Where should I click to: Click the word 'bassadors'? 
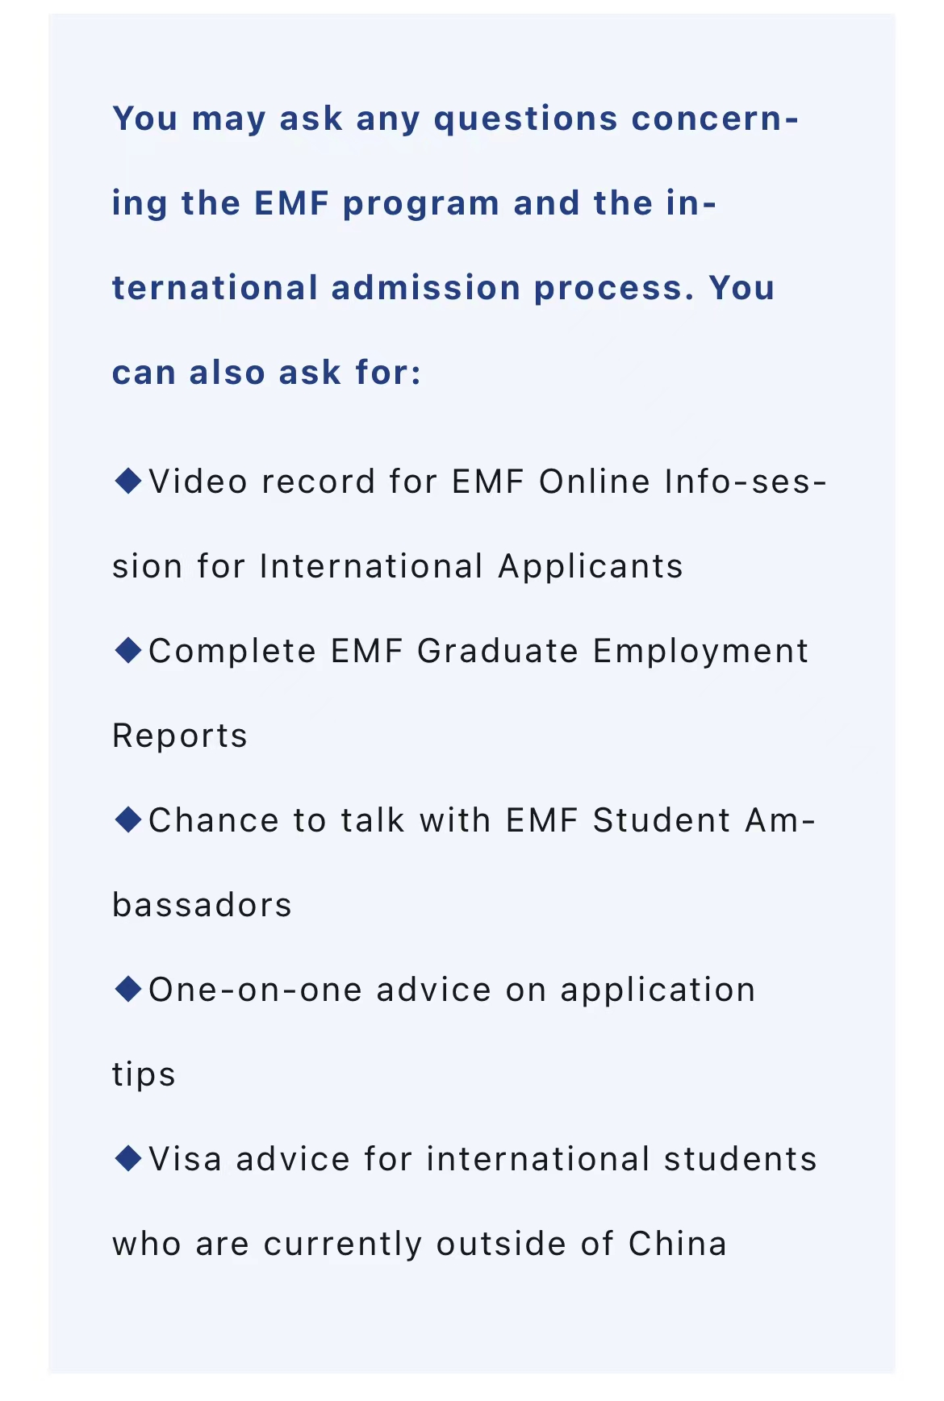click(x=202, y=905)
